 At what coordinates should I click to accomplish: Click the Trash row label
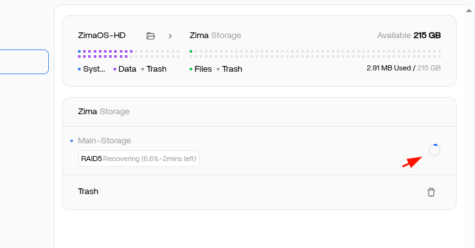click(88, 192)
